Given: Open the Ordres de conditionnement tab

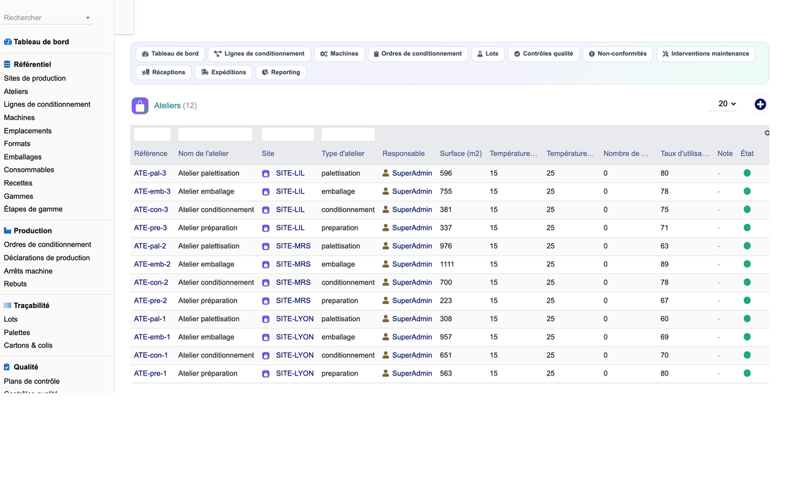Looking at the screenshot, I should (418, 54).
